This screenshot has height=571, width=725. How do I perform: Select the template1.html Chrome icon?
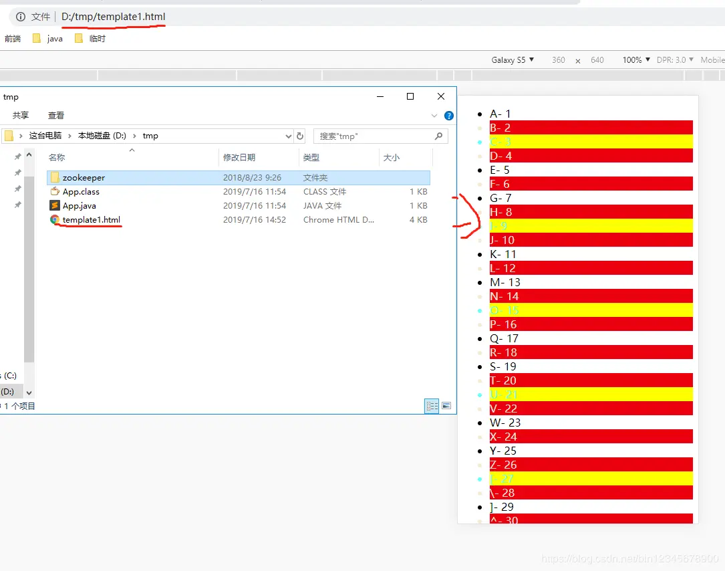pyautogui.click(x=55, y=220)
